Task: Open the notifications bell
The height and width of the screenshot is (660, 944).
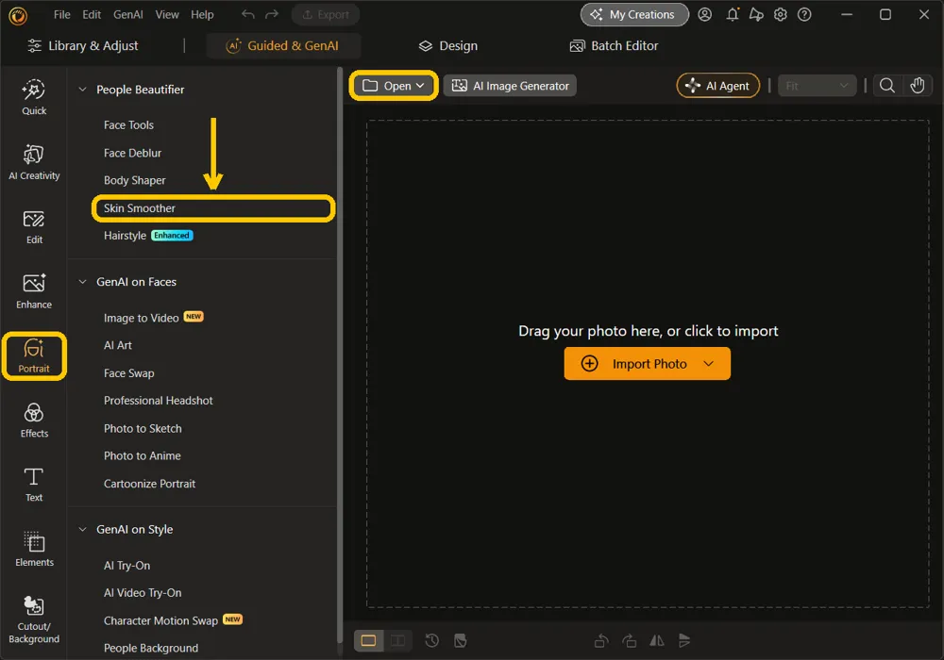Action: [733, 14]
